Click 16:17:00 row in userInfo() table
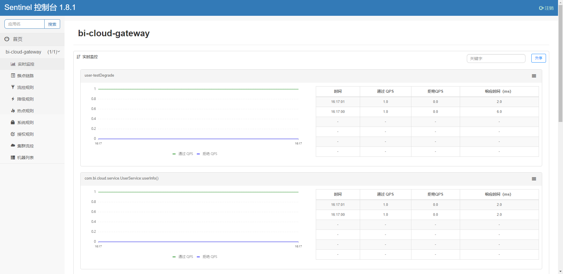Image resolution: width=563 pixels, height=274 pixels. 427,215
